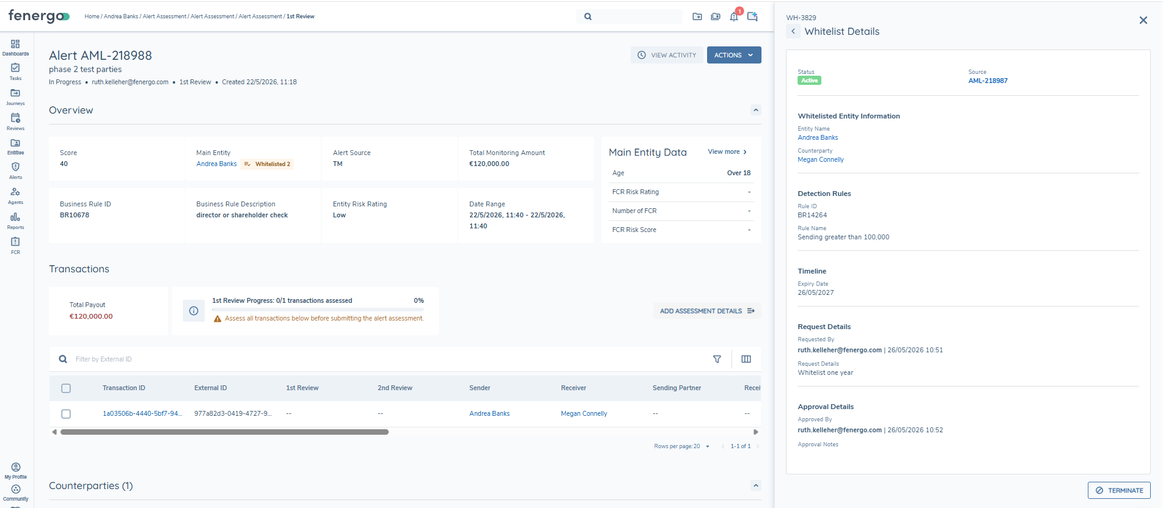The height and width of the screenshot is (508, 1163).
Task: Open Agents in the sidebar
Action: [x=15, y=196]
